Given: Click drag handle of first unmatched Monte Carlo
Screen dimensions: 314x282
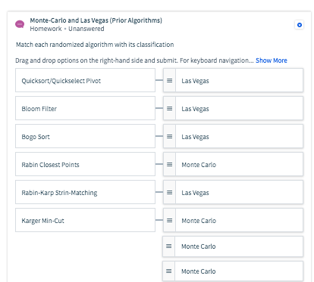Looking at the screenshot, I should coord(168,246).
